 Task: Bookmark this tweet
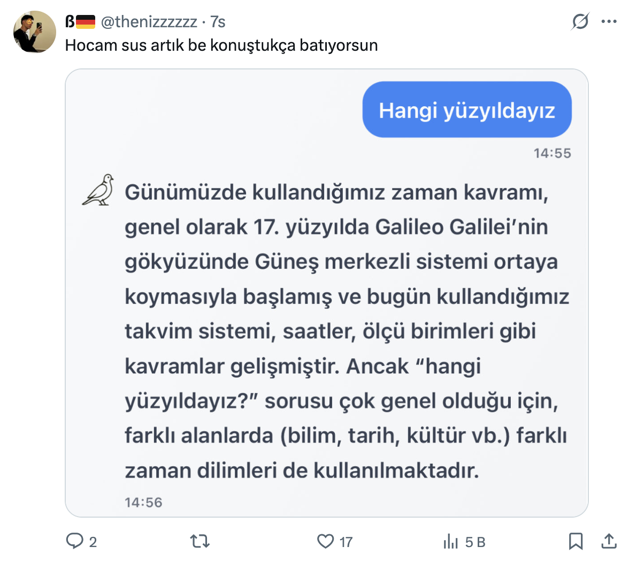[576, 542]
